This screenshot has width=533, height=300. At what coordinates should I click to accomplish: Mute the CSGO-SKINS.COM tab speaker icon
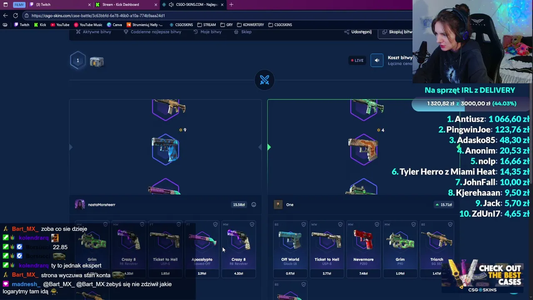pyautogui.click(x=171, y=5)
